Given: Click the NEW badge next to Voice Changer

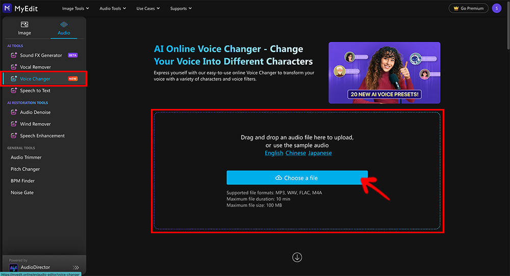Looking at the screenshot, I should pos(73,78).
